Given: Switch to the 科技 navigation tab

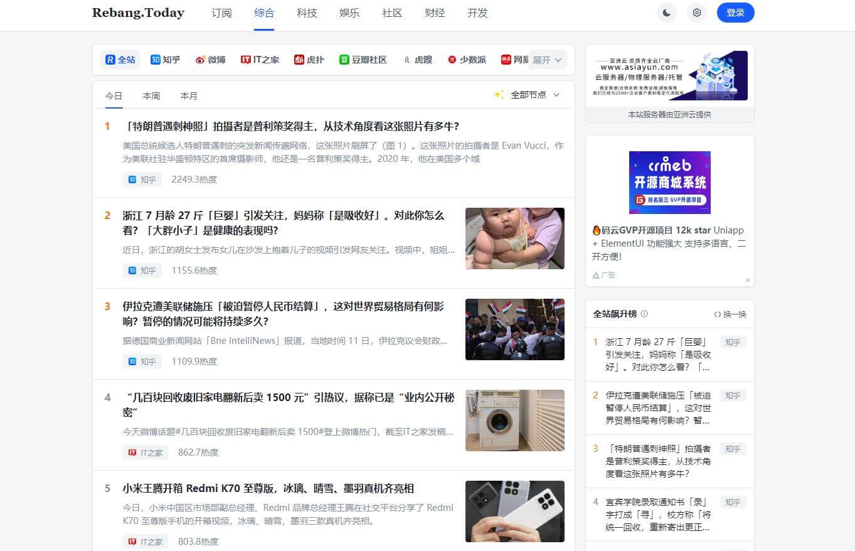Looking at the screenshot, I should 307,13.
